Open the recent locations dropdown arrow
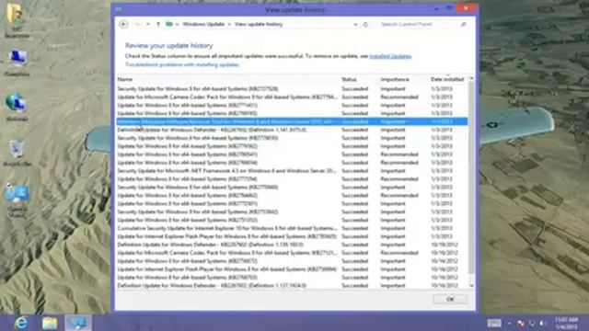This screenshot has height=331, width=589. coord(148,25)
